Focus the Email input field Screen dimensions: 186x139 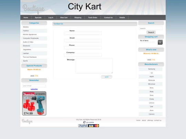(83, 40)
